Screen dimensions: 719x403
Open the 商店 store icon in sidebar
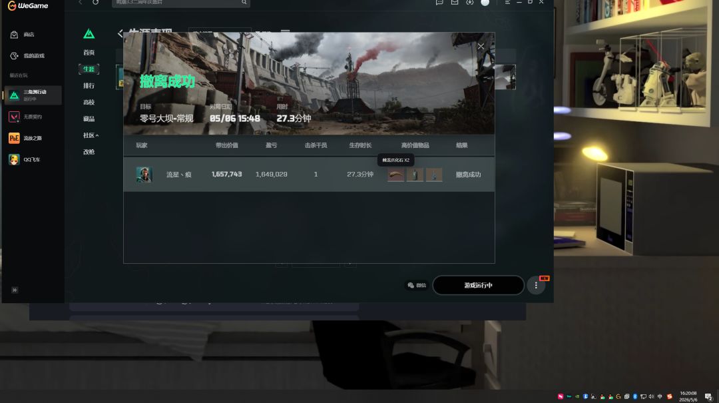(14, 35)
